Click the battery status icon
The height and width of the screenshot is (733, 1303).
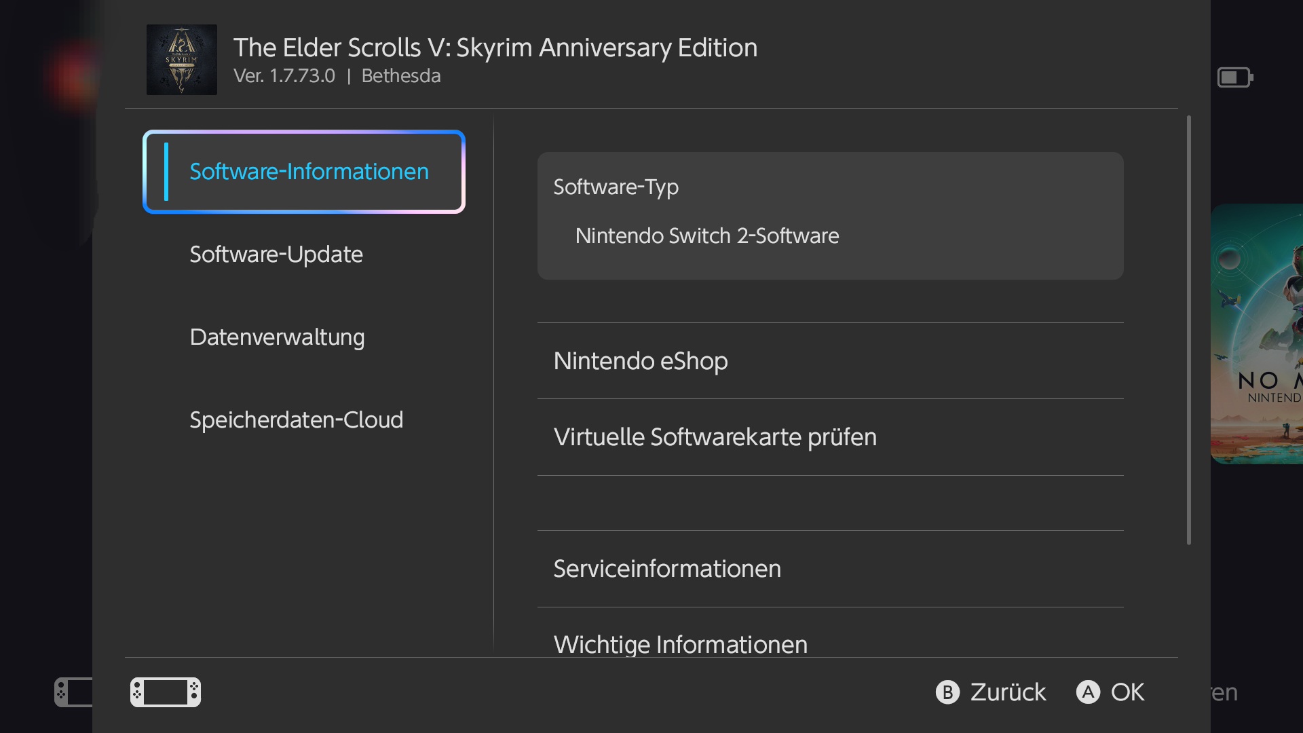[x=1234, y=77]
